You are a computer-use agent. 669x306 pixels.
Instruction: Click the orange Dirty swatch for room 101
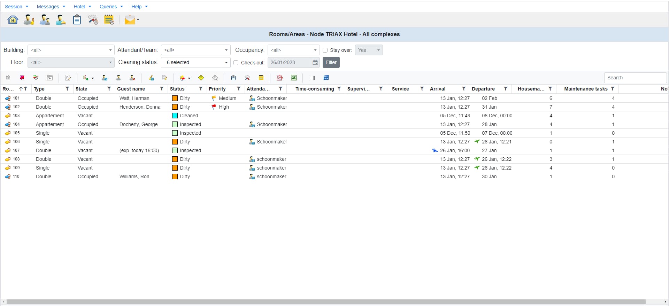pos(175,98)
